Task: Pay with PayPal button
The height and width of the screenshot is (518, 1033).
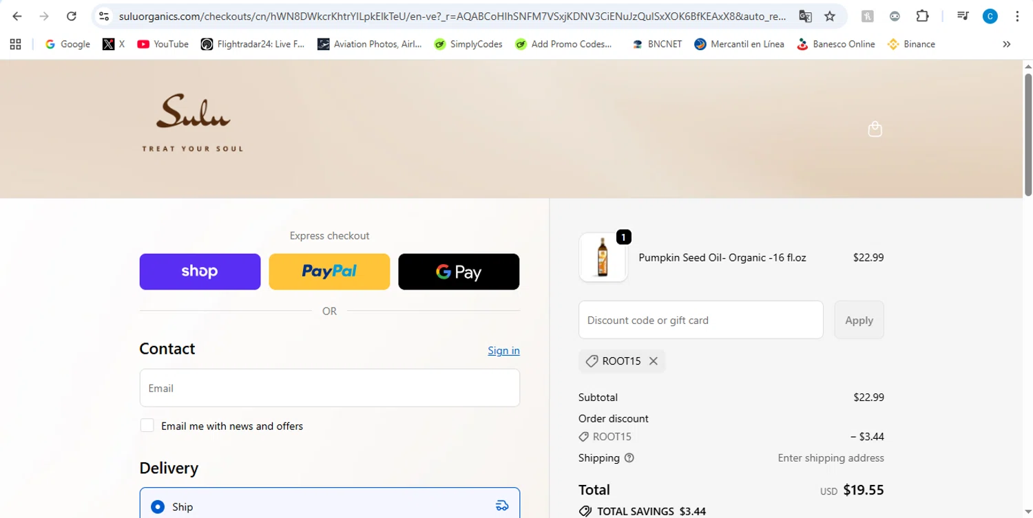Action: pyautogui.click(x=329, y=272)
